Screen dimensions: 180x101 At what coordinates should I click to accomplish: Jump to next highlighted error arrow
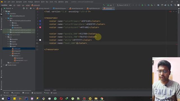176,12
